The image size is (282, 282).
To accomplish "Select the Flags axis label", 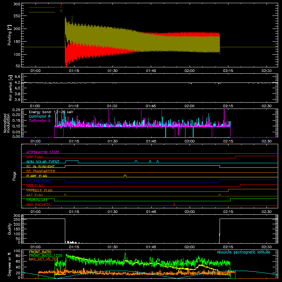I will pos(14,176).
